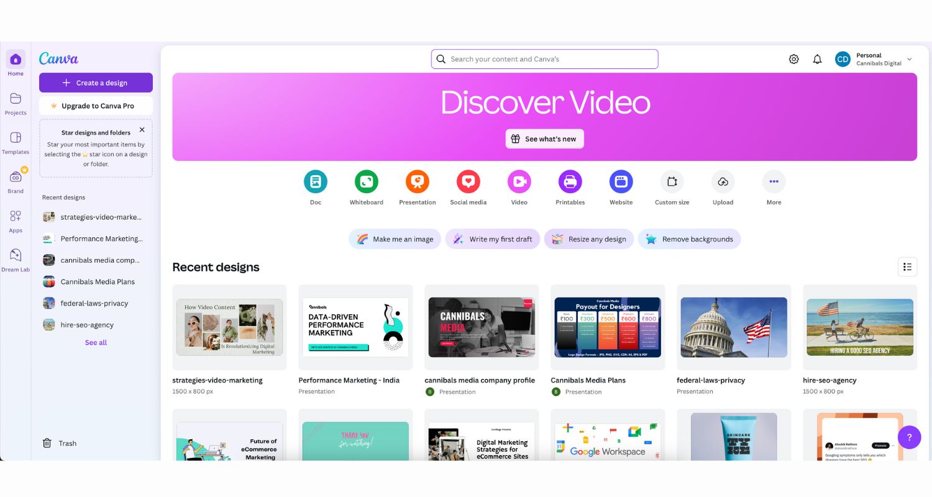
Task: Click the See all link
Action: (x=96, y=342)
